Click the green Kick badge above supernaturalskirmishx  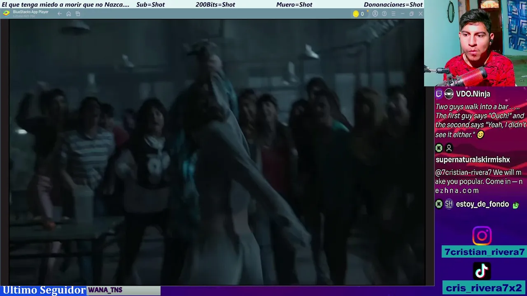click(439, 148)
